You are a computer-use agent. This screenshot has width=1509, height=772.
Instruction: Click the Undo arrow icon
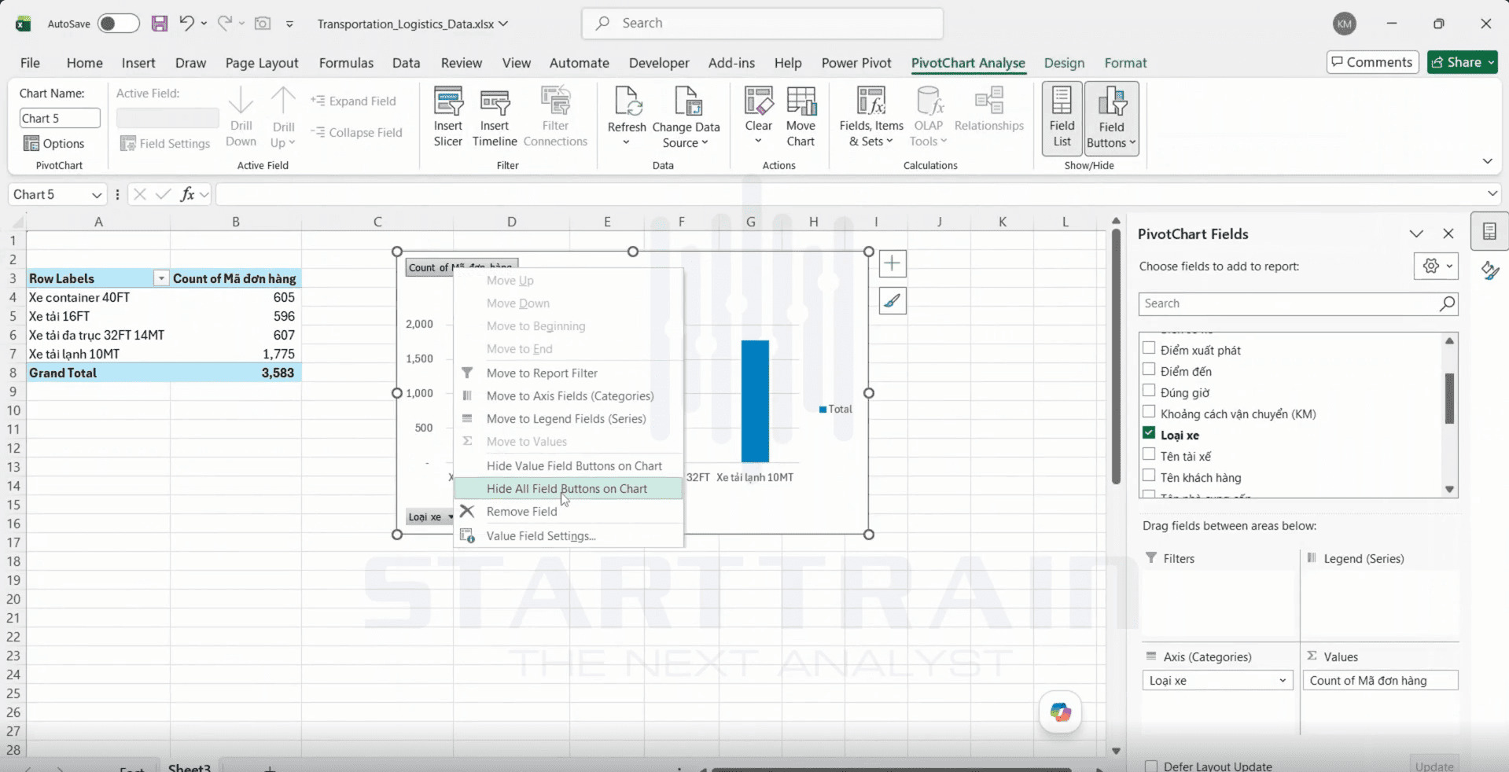(186, 24)
